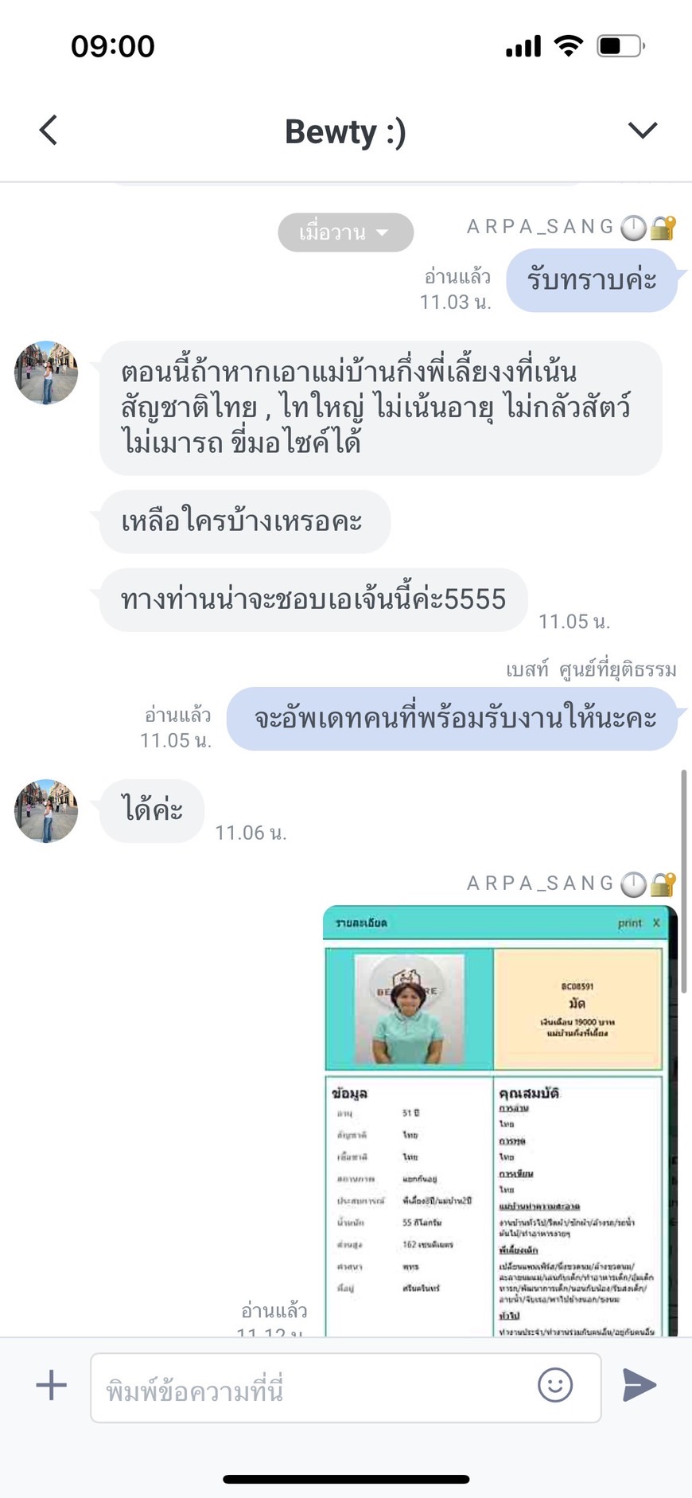Open Bewty's avatar beside first message
The image size is (692, 1498).
tap(46, 373)
